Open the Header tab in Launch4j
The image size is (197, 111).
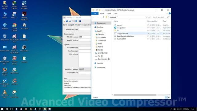tap(78, 25)
